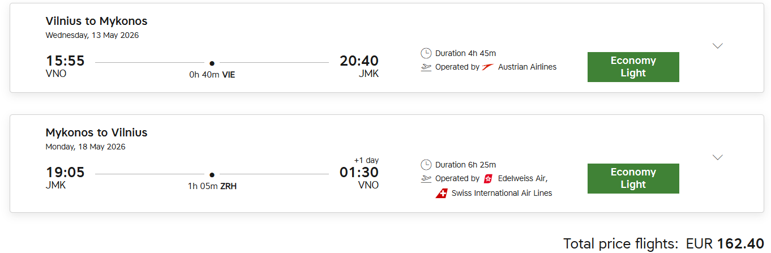Click the outbound 'Operated by' airplane icon

point(426,67)
